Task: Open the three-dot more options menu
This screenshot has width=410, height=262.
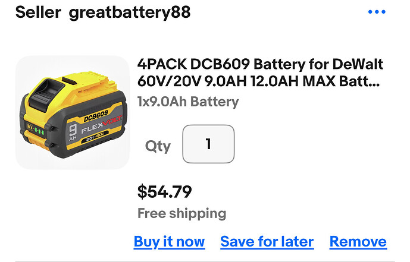Action: point(377,12)
